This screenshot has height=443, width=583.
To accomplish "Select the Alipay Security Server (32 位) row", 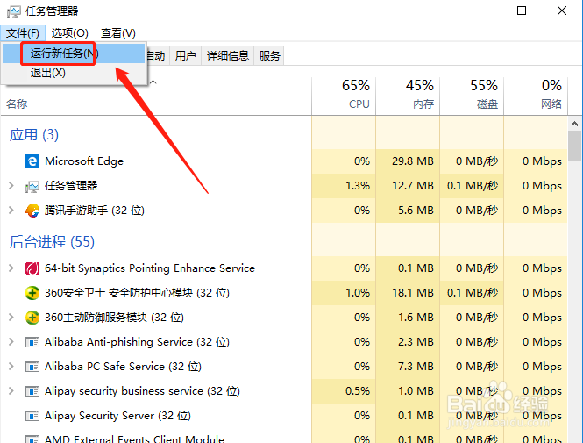I will [284, 416].
